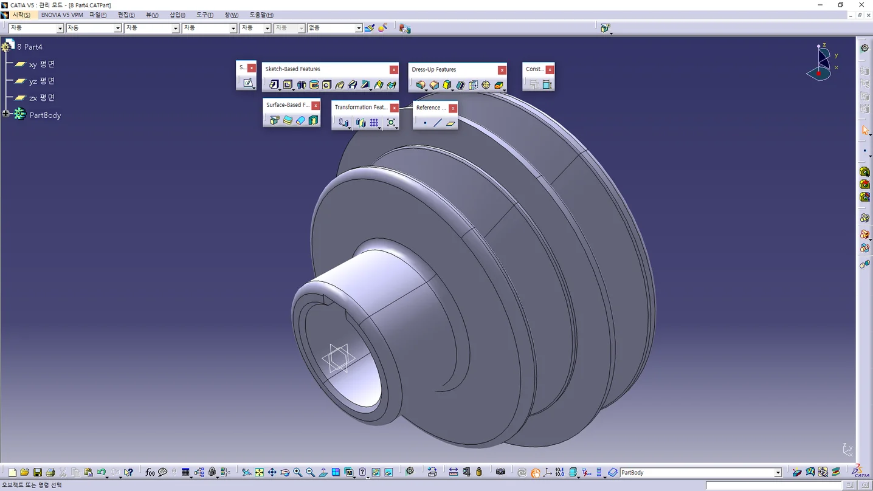Select the Stiffener solid-combine tool
This screenshot has width=873, height=491.
point(365,85)
